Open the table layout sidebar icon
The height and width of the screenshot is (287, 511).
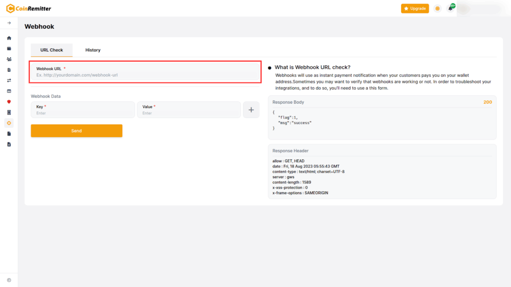(x=9, y=91)
